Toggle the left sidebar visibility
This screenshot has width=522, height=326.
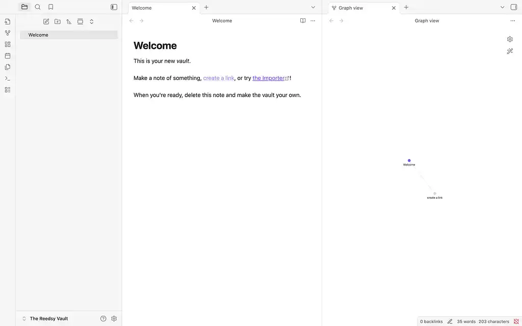pos(114,7)
